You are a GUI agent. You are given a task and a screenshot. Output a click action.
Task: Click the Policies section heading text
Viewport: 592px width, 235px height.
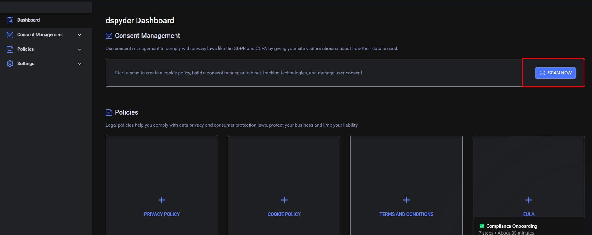point(126,112)
